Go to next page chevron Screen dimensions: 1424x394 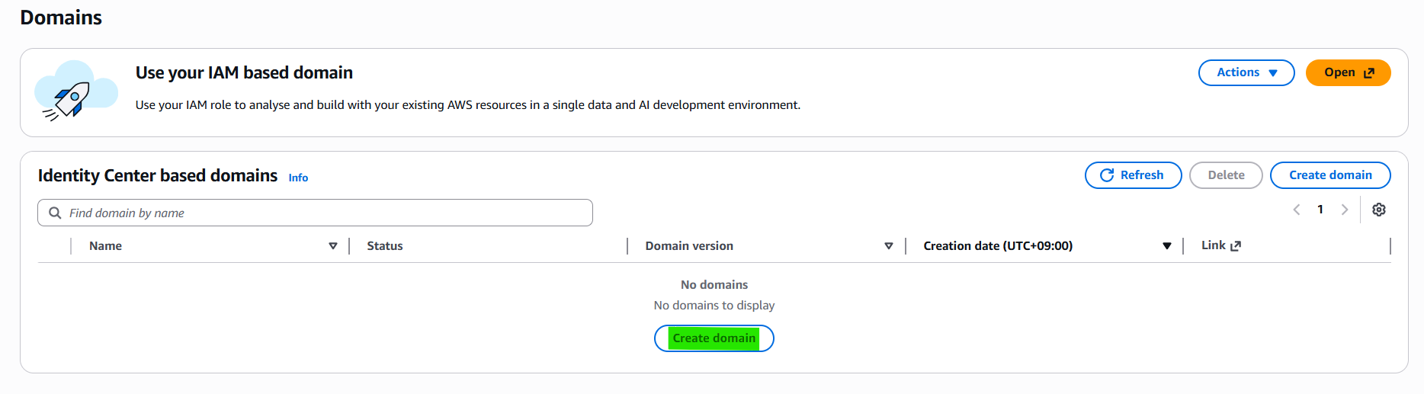1344,210
